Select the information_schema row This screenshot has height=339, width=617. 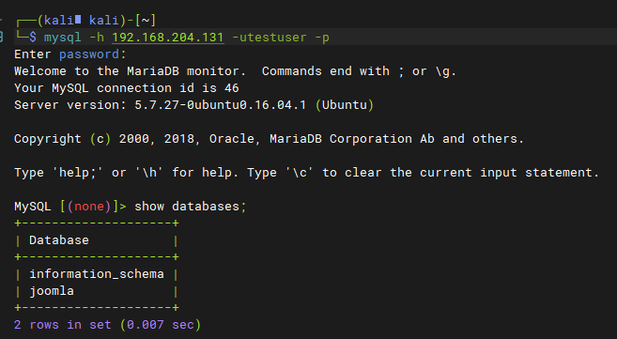click(97, 273)
